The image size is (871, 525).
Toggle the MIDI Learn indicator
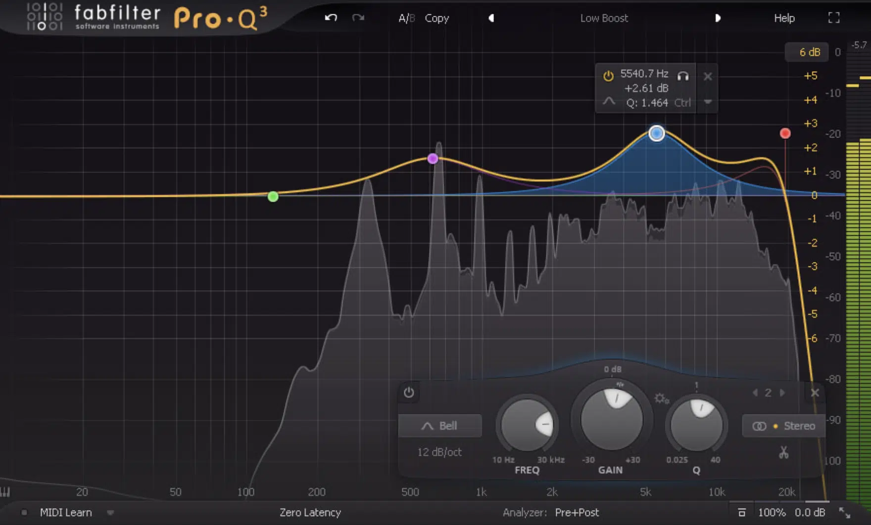click(x=24, y=513)
